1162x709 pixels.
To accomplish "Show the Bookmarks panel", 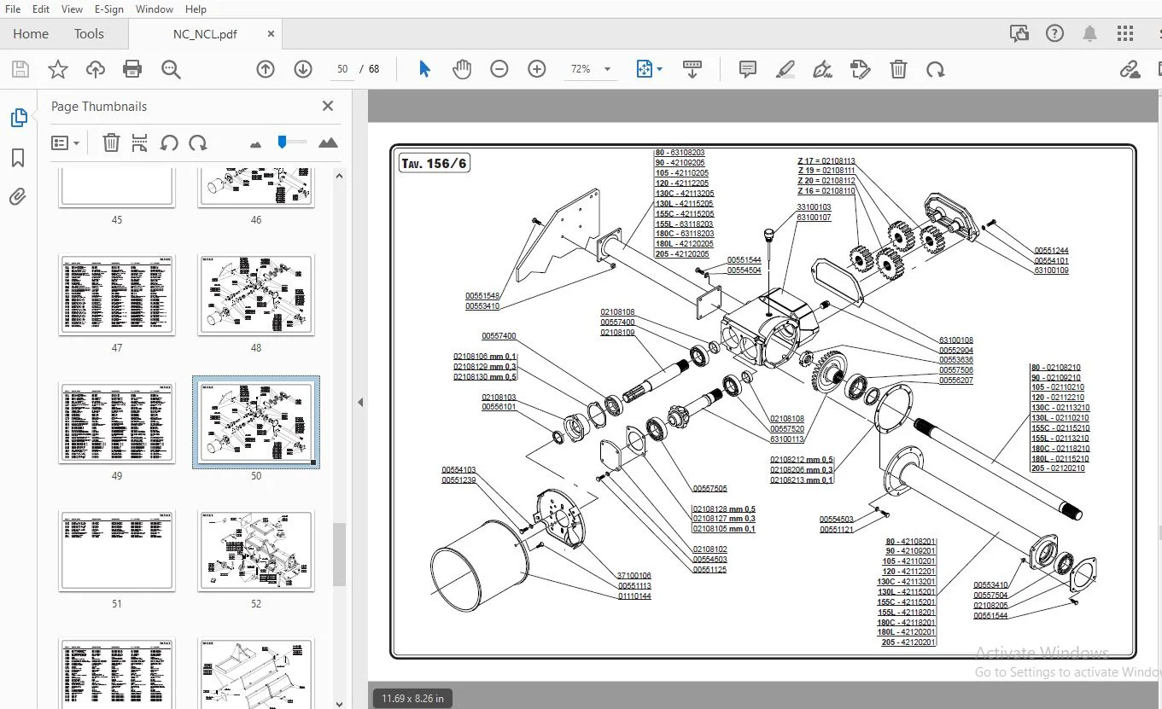I will coord(18,158).
